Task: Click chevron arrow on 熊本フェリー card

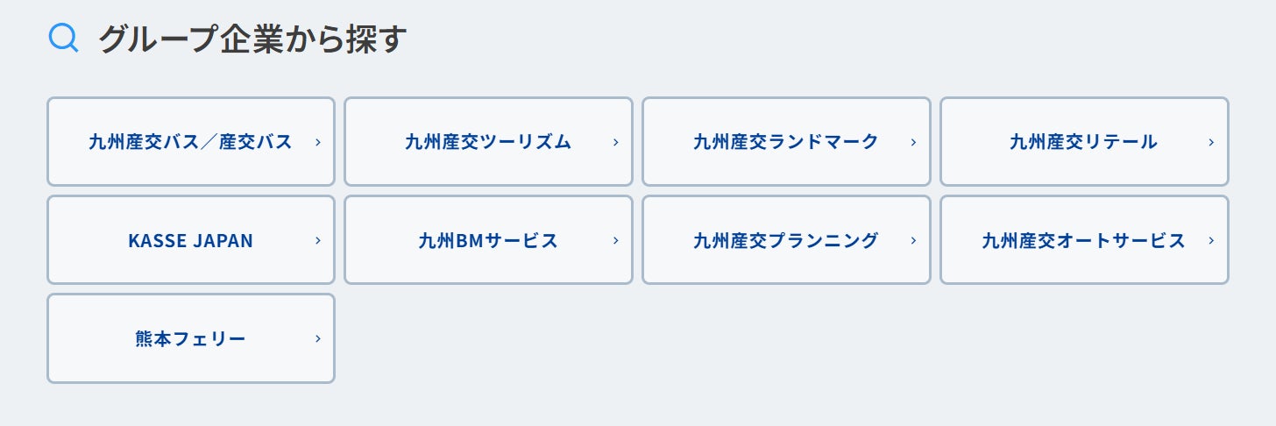Action: [x=317, y=338]
